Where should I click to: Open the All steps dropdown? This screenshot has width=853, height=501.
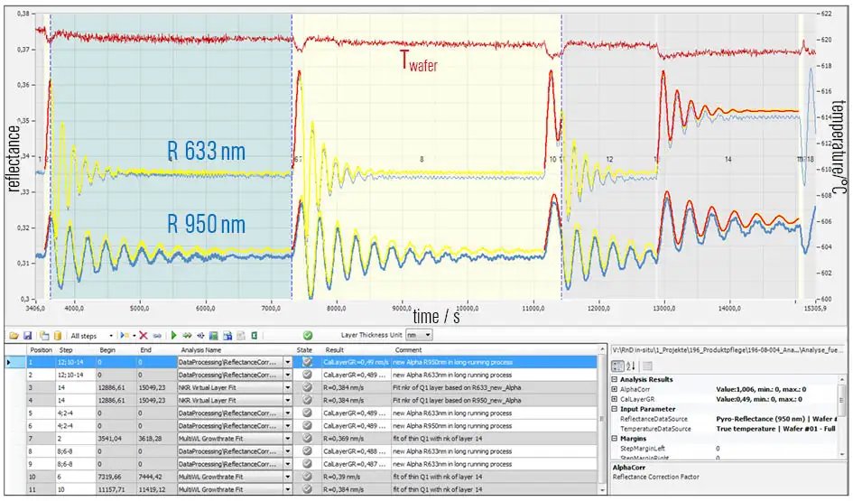click(x=111, y=336)
